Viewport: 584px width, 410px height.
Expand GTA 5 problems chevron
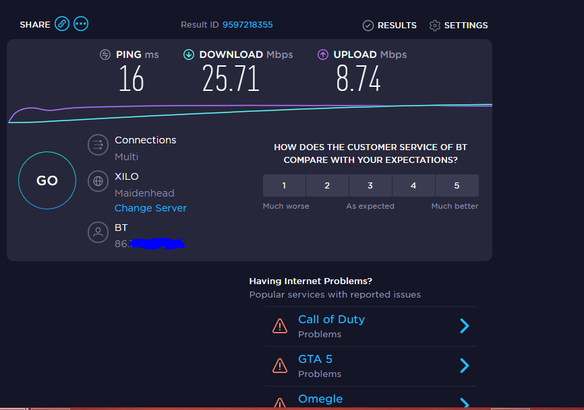pyautogui.click(x=464, y=366)
